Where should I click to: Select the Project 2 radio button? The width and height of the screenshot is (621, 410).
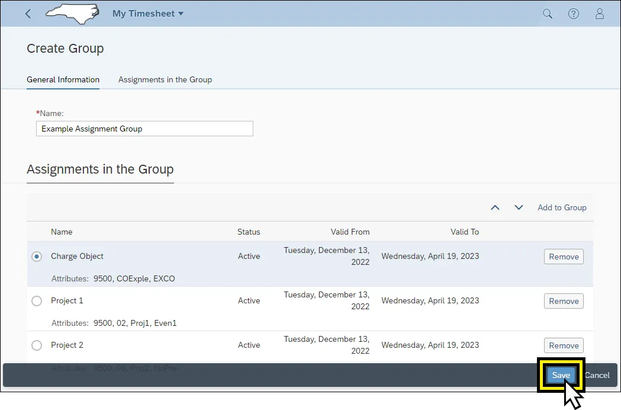(37, 345)
